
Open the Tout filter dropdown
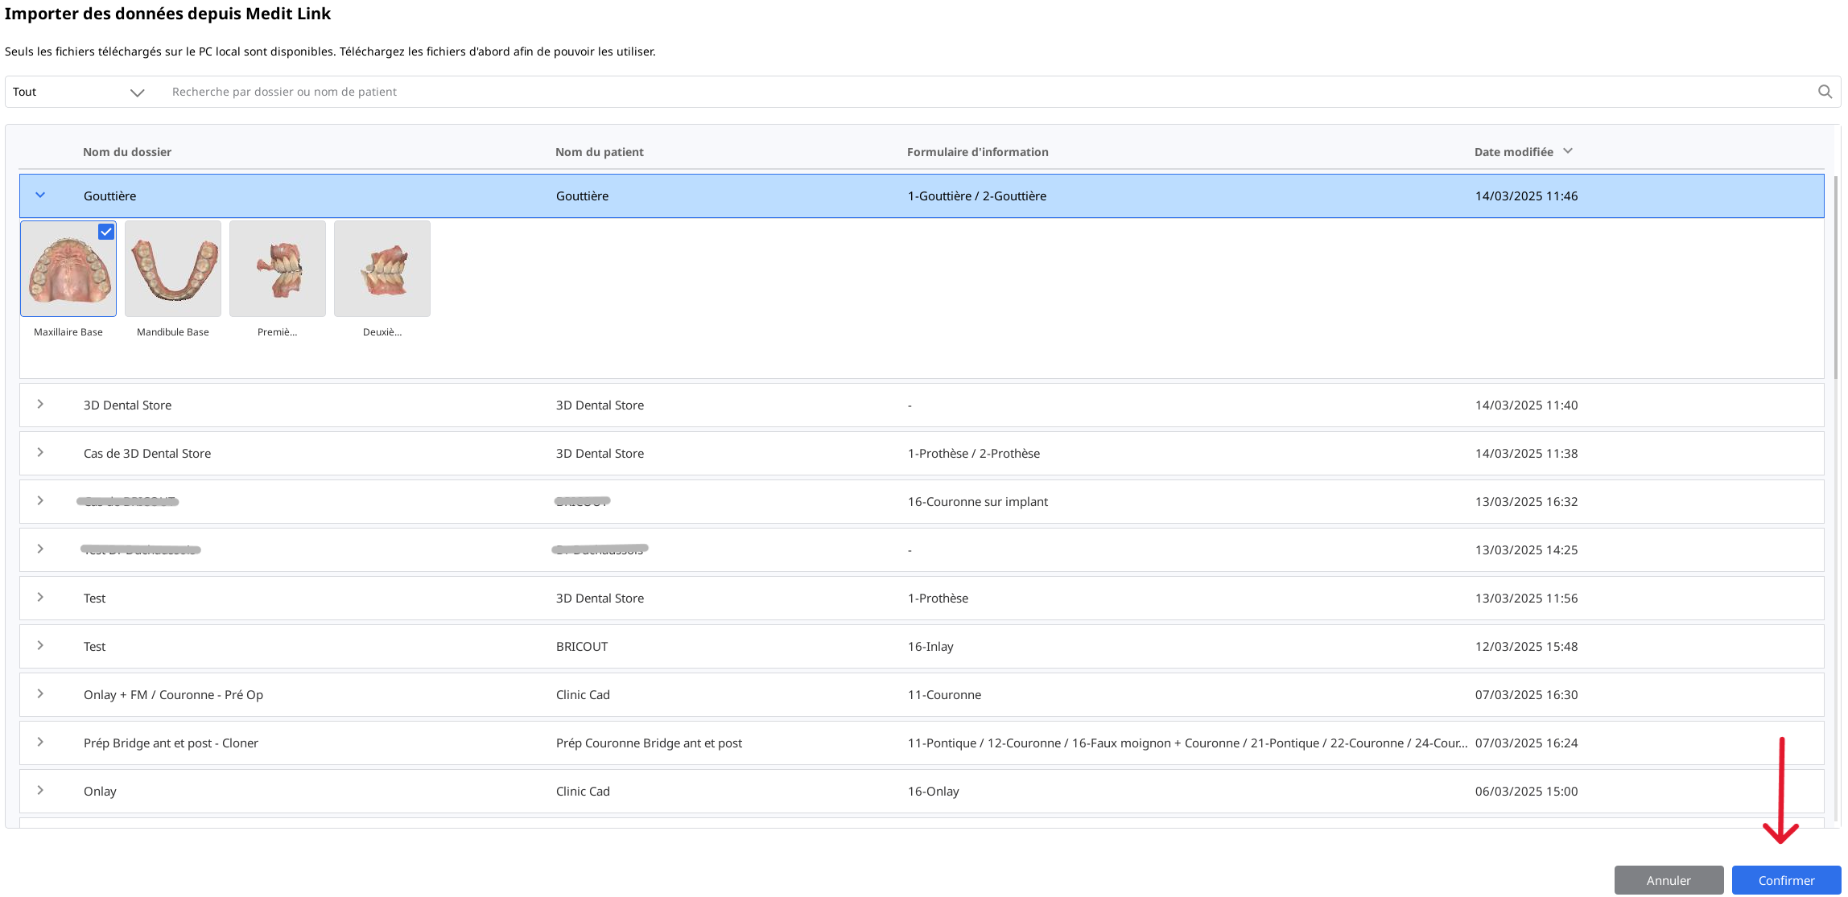[78, 92]
